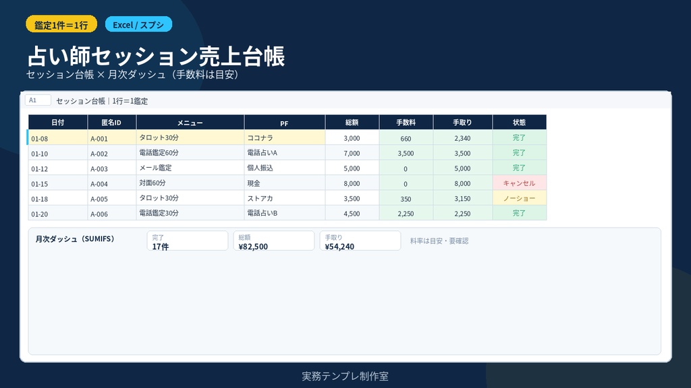Viewport: 691px width, 388px height.
Task: Click the 料率は目安・要確認 note
Action: (x=439, y=241)
